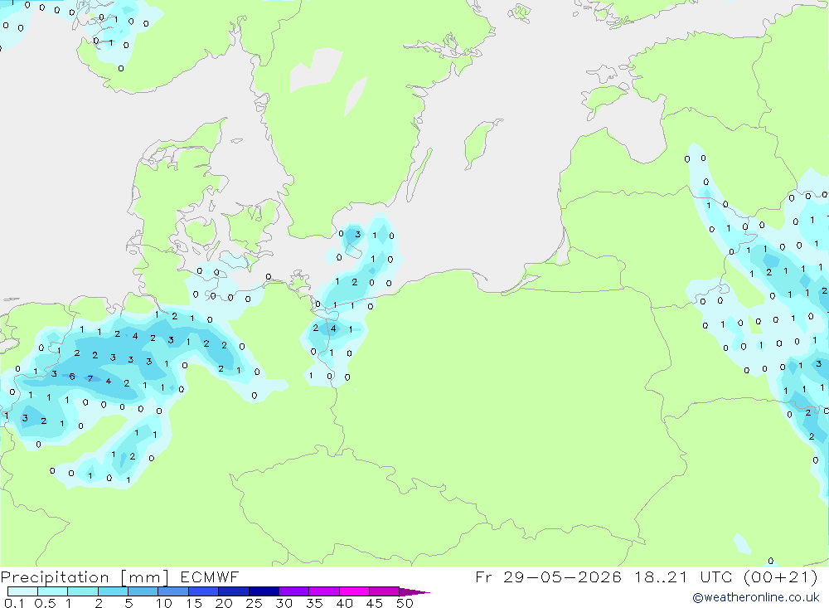Click the '6' precipitation value on map
829x608 pixels.
72,377
